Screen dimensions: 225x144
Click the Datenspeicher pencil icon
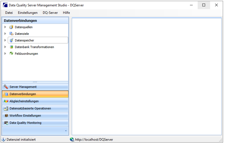point(11,40)
